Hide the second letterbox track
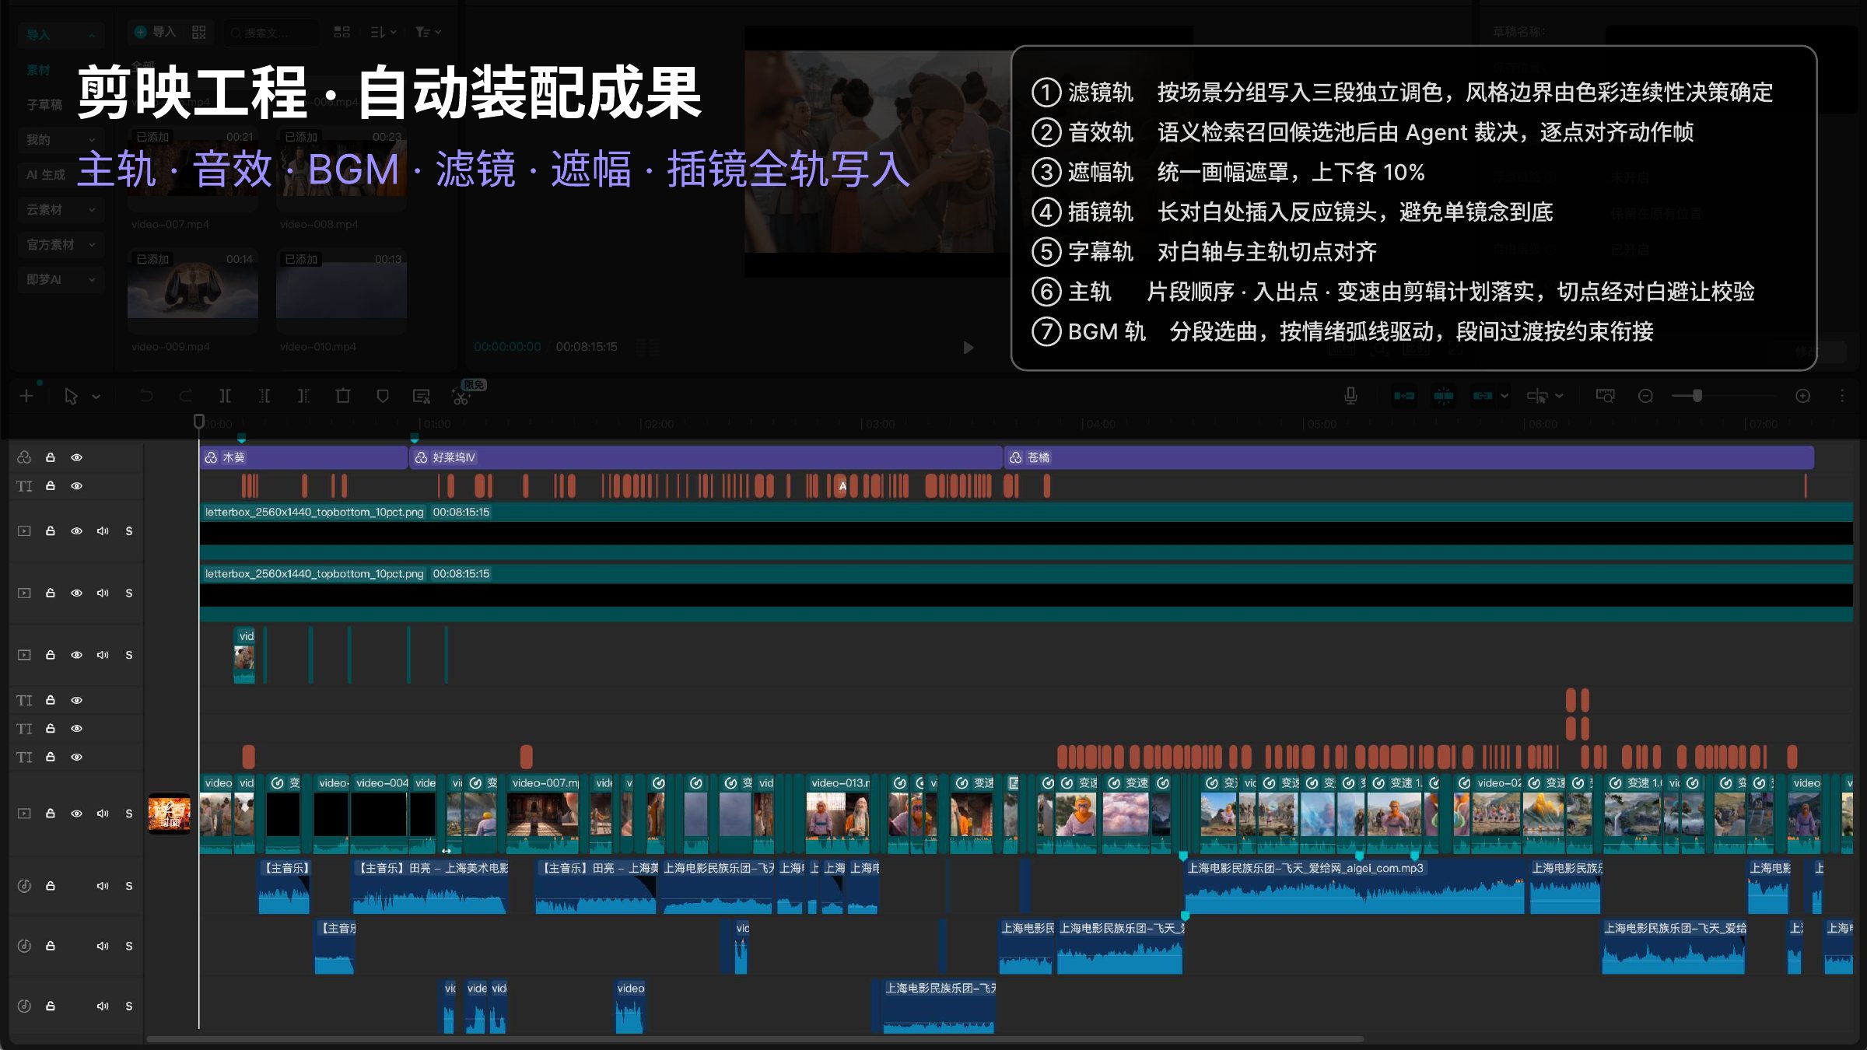 (76, 593)
